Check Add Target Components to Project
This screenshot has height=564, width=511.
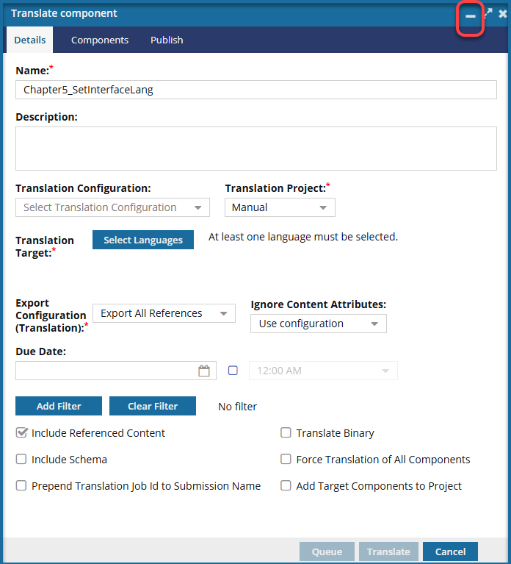pos(286,486)
